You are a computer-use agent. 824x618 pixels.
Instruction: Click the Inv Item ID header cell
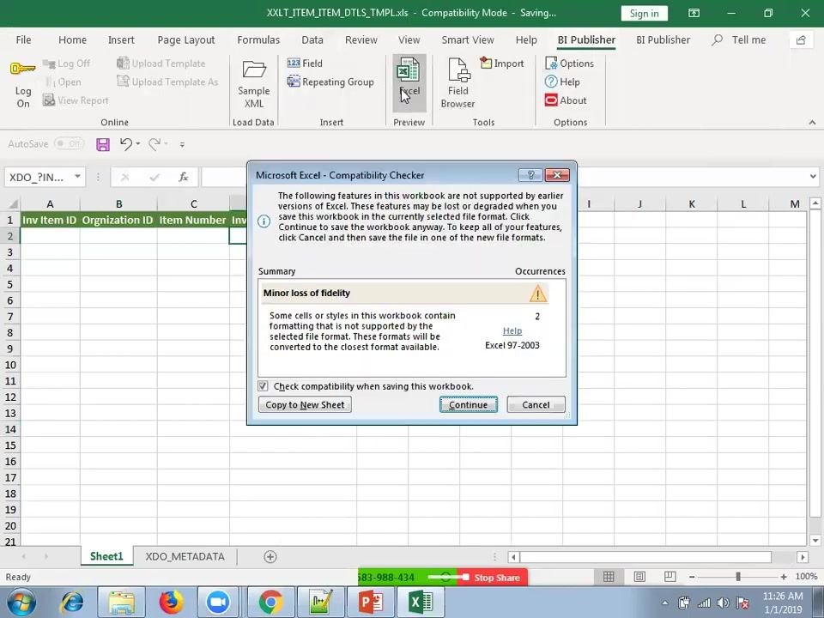(x=50, y=220)
